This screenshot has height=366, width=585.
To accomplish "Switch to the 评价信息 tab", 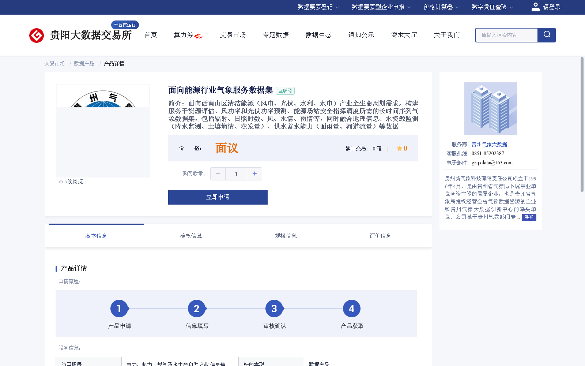I will [x=381, y=236].
